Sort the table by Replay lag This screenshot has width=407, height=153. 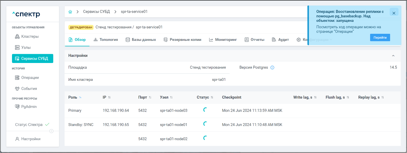[x=383, y=97]
